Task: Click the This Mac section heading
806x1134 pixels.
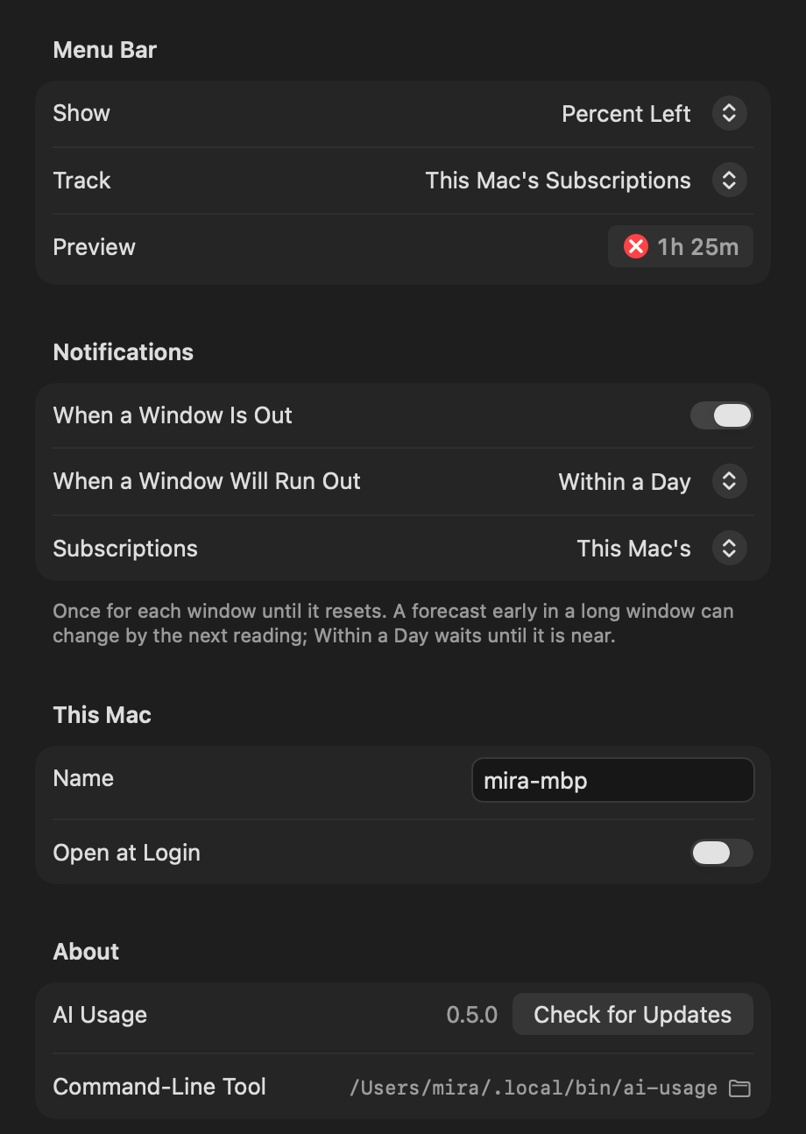Action: pyautogui.click(x=103, y=715)
